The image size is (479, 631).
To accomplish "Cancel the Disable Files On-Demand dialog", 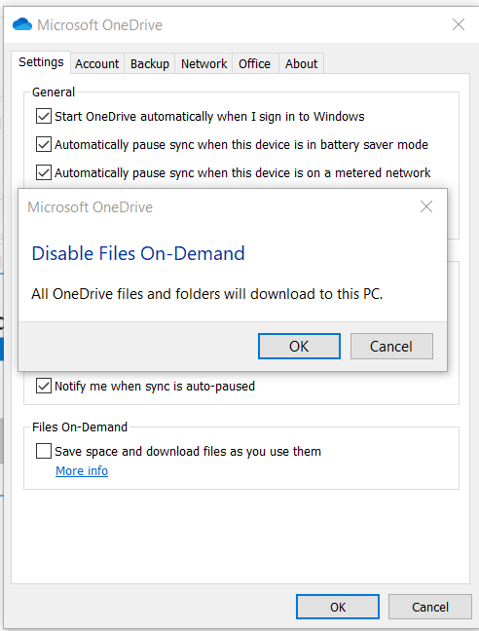I will point(391,346).
